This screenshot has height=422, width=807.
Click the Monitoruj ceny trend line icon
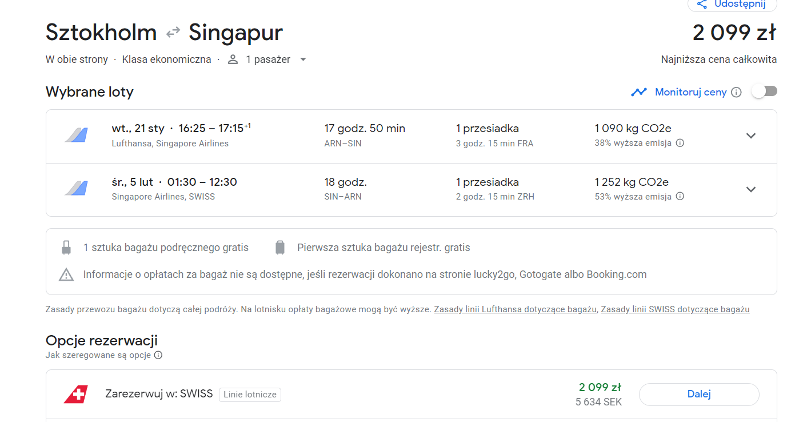point(639,92)
